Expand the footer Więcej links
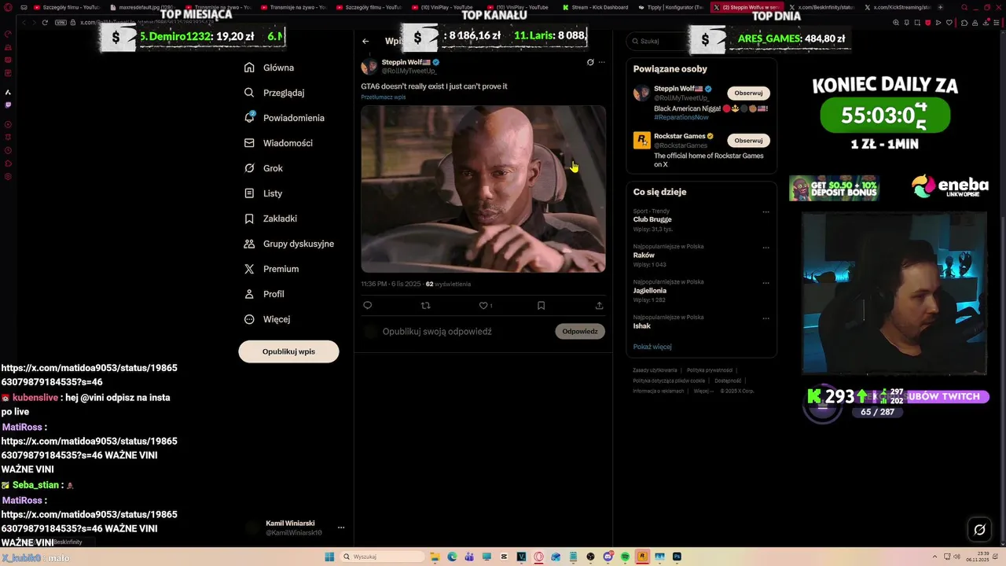Image resolution: width=1006 pixels, height=566 pixels. coord(703,391)
